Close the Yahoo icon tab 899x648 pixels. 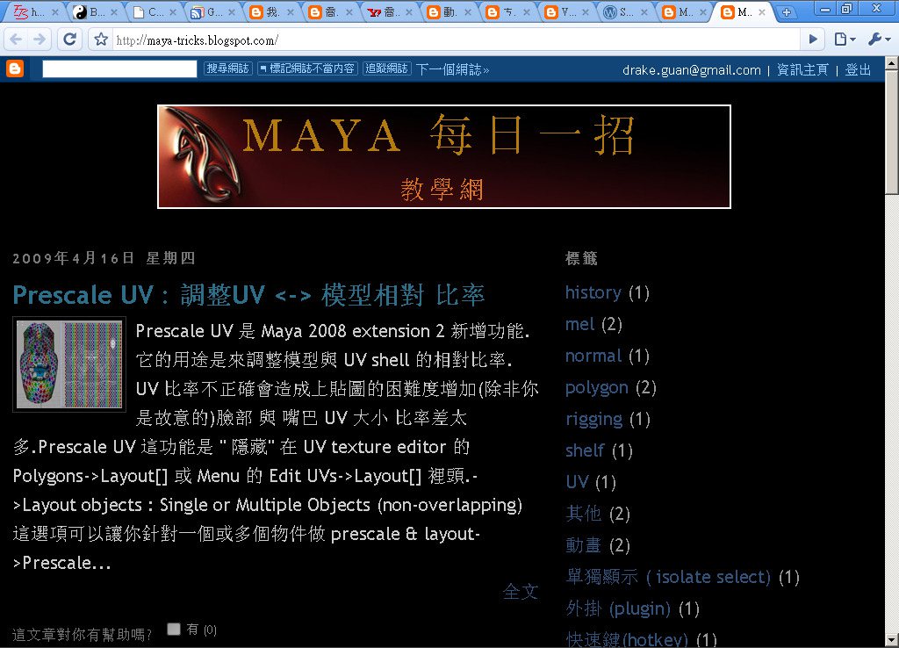click(409, 12)
